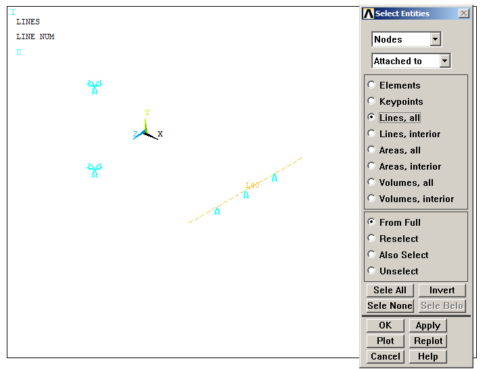The width and height of the screenshot is (487, 369).
Task: Pick the 'Areas, all' radio button
Action: [371, 149]
